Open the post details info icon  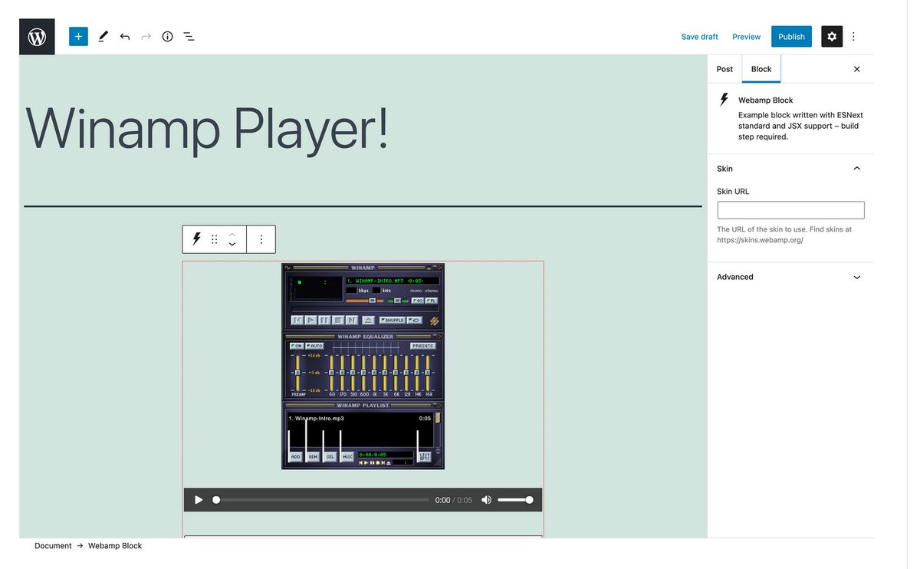pos(167,36)
